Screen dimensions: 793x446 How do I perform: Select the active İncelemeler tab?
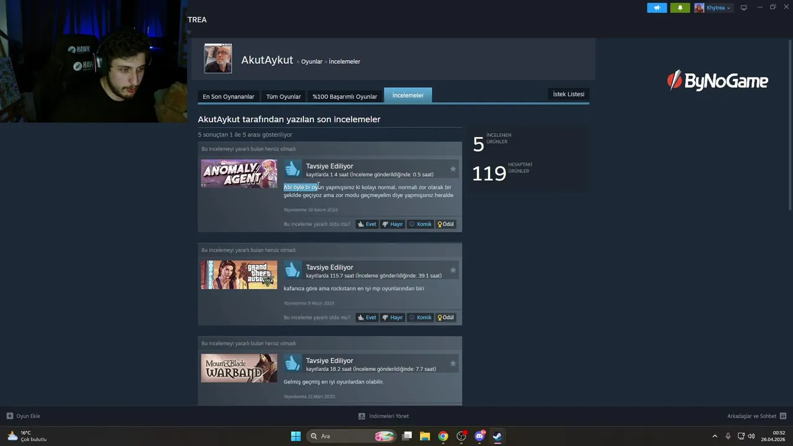[408, 95]
